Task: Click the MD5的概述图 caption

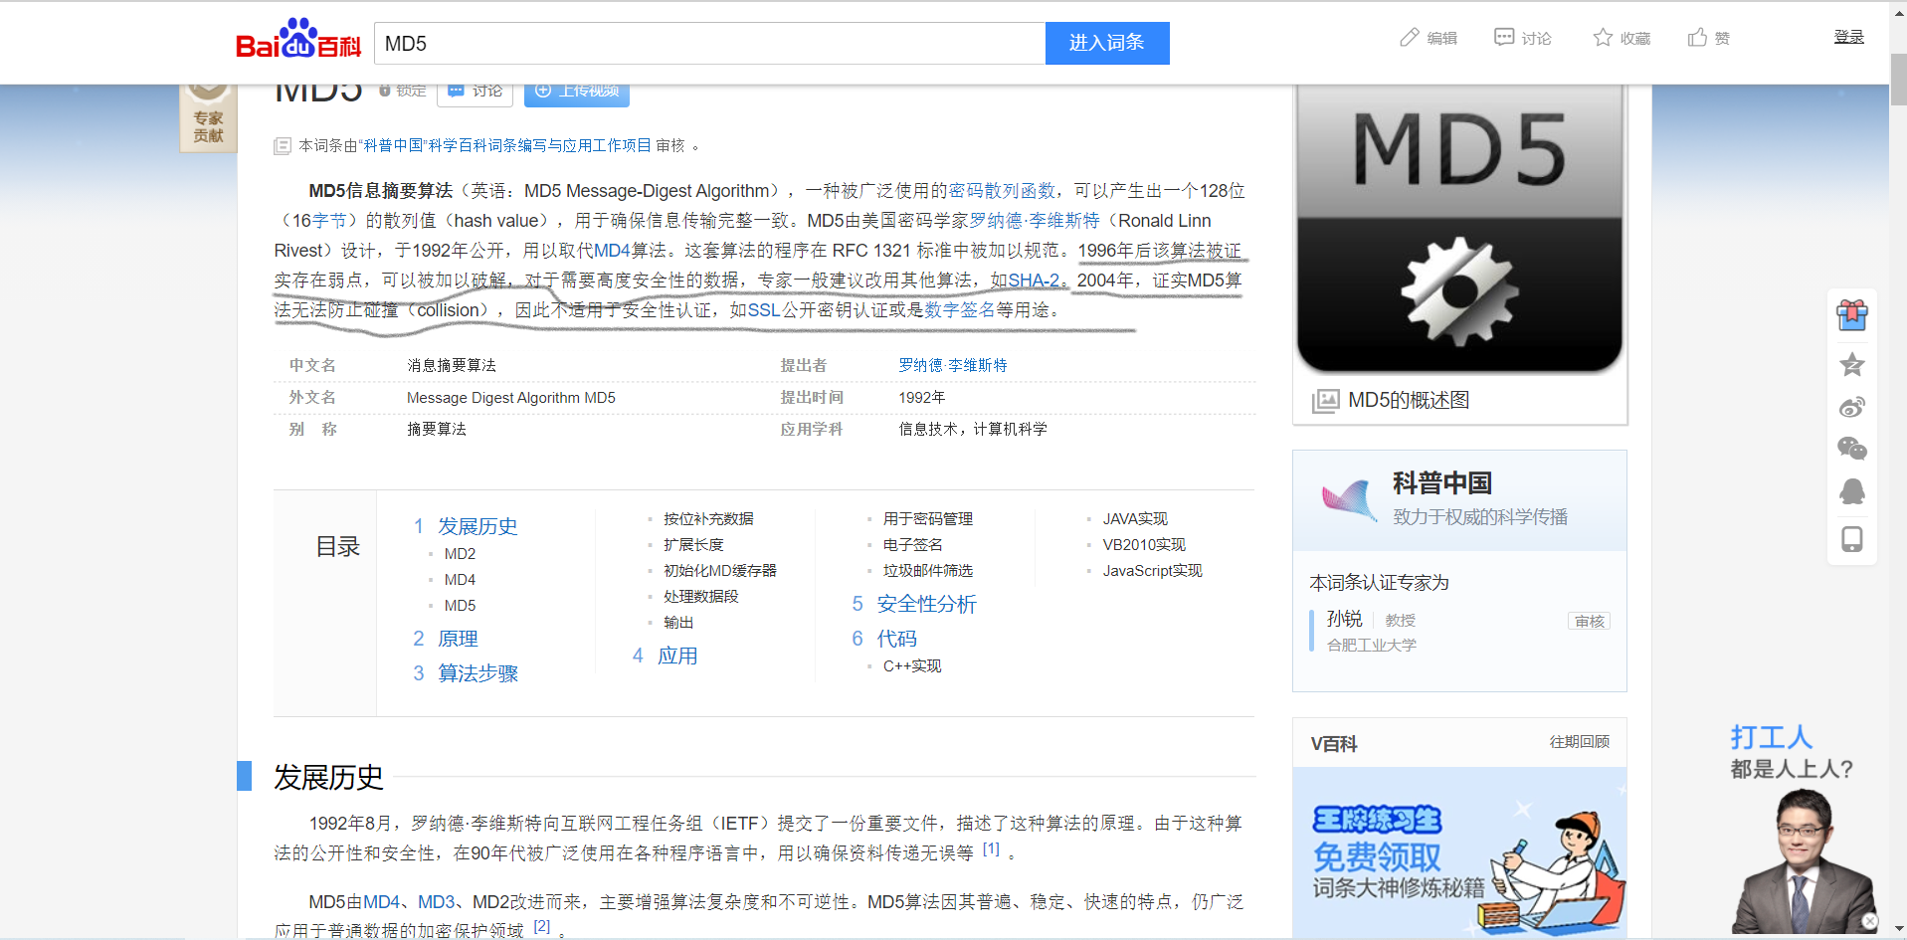Action: click(1409, 401)
